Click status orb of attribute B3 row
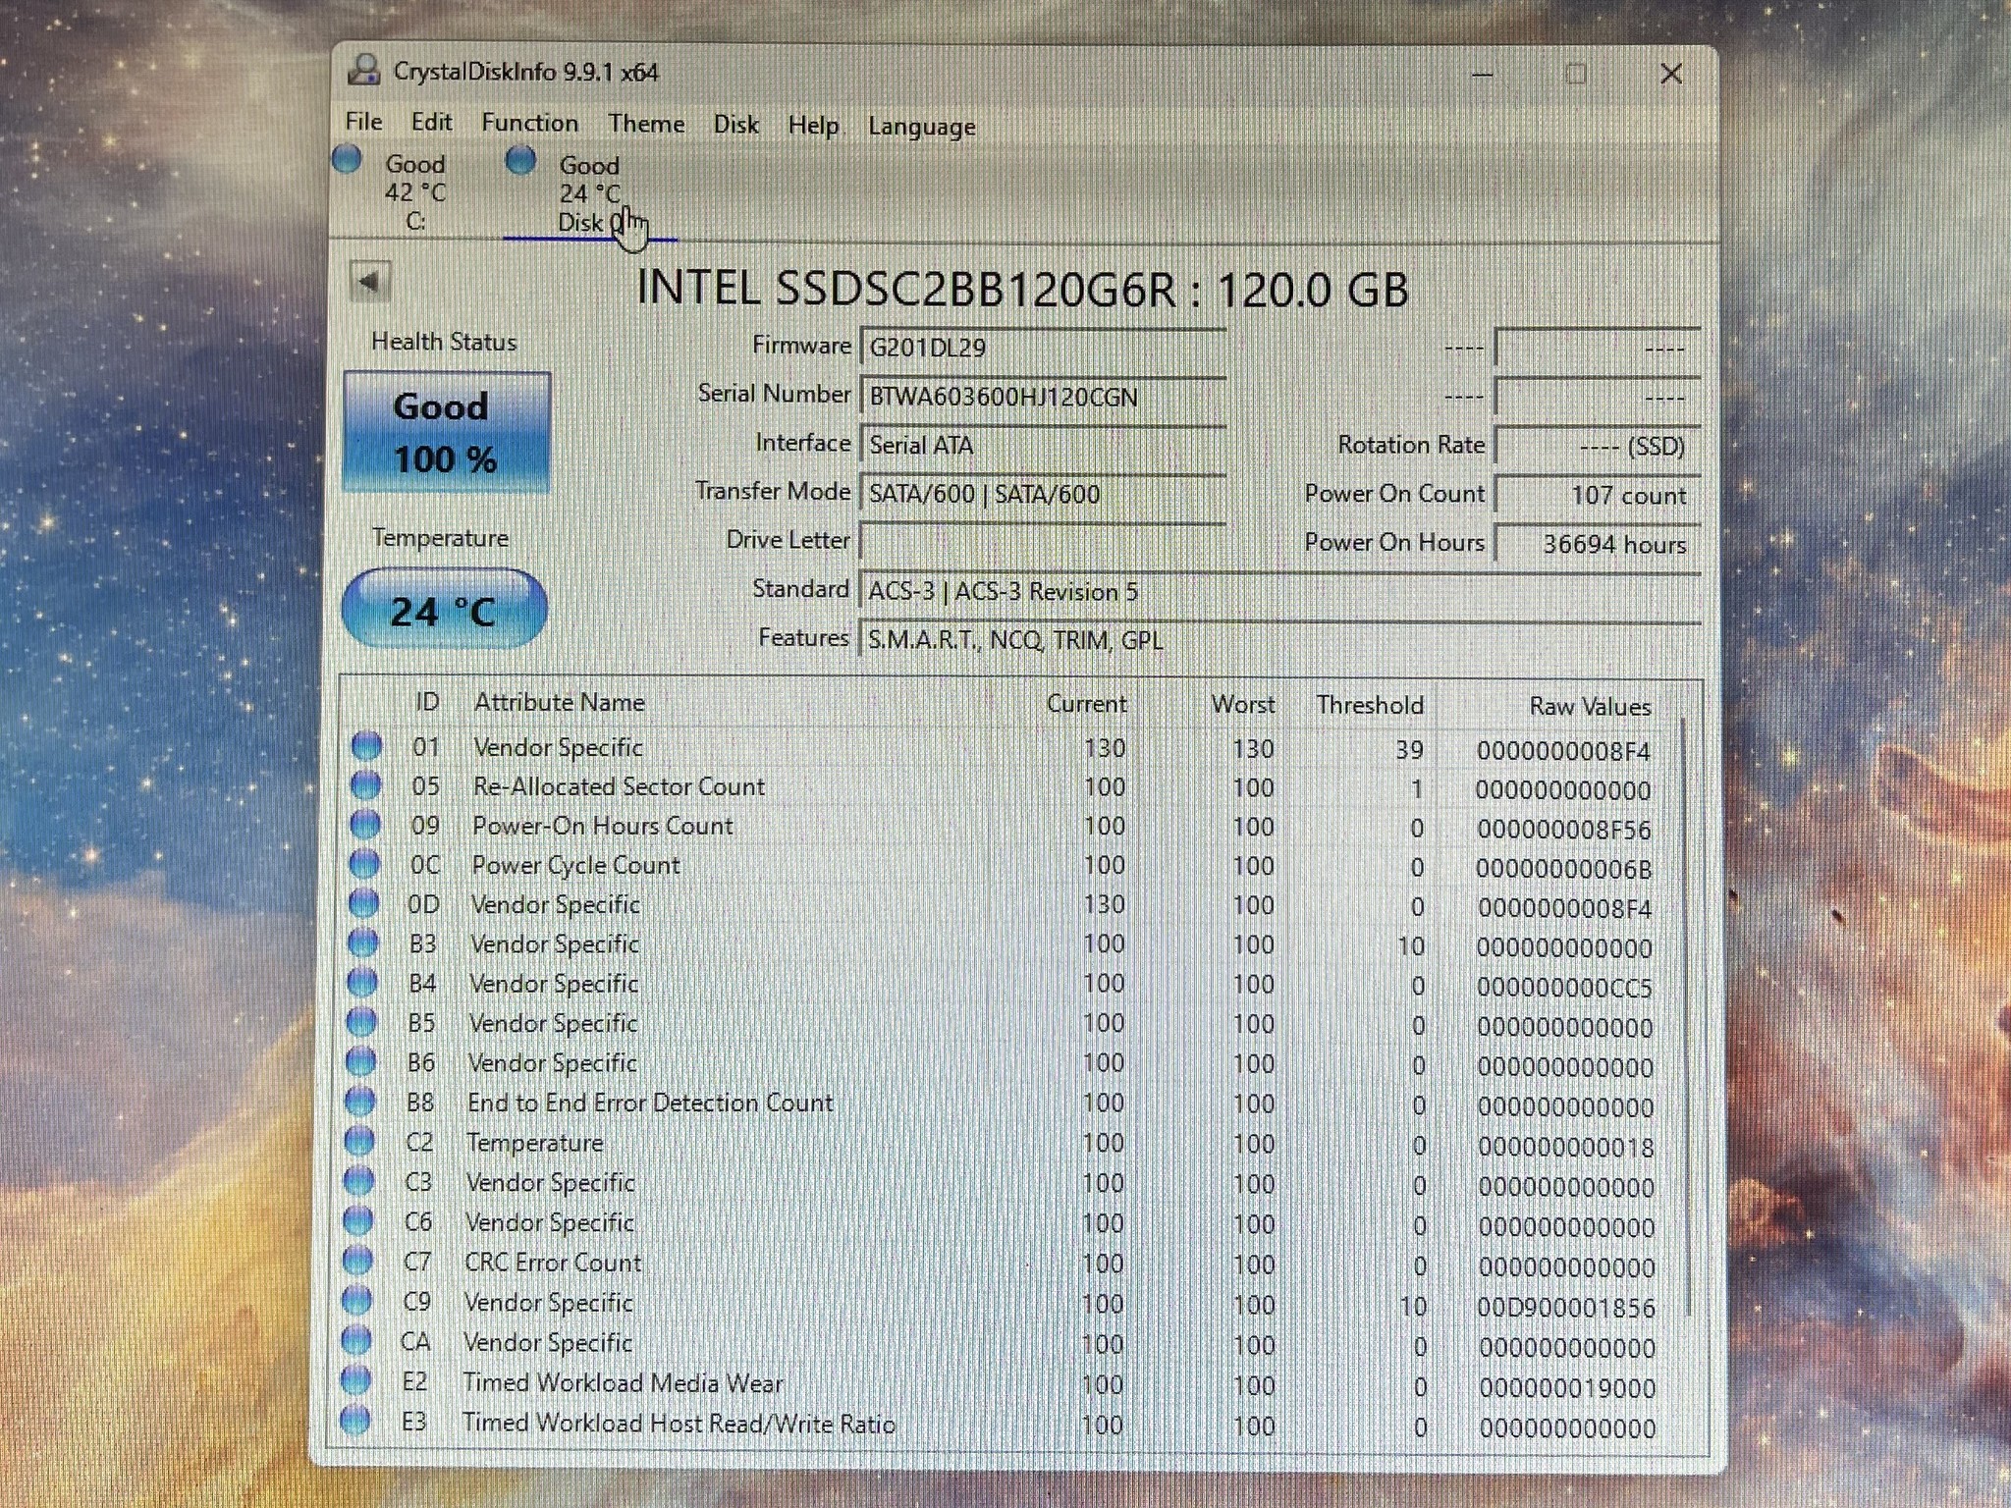The height and width of the screenshot is (1508, 2011). tap(362, 942)
